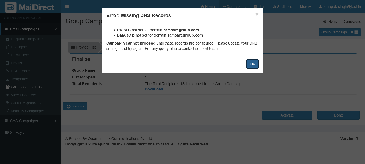
Task: Open the Group Campaign List button
Action: [x=340, y=32]
